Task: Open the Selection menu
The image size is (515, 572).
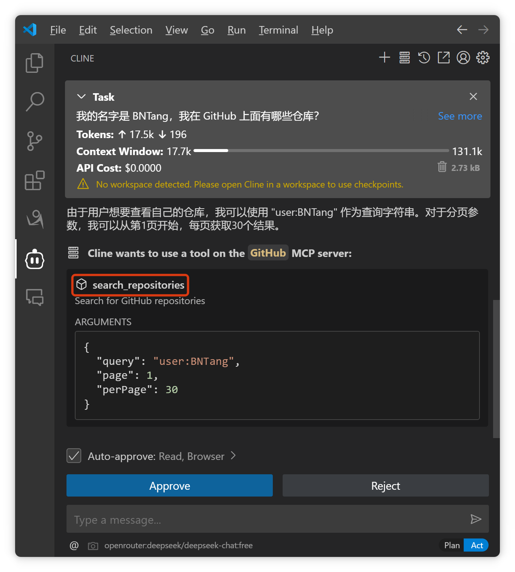Action: click(x=131, y=30)
